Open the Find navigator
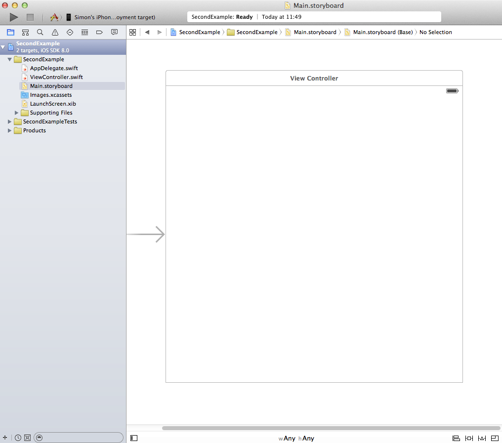The image size is (502, 443). pos(40,32)
